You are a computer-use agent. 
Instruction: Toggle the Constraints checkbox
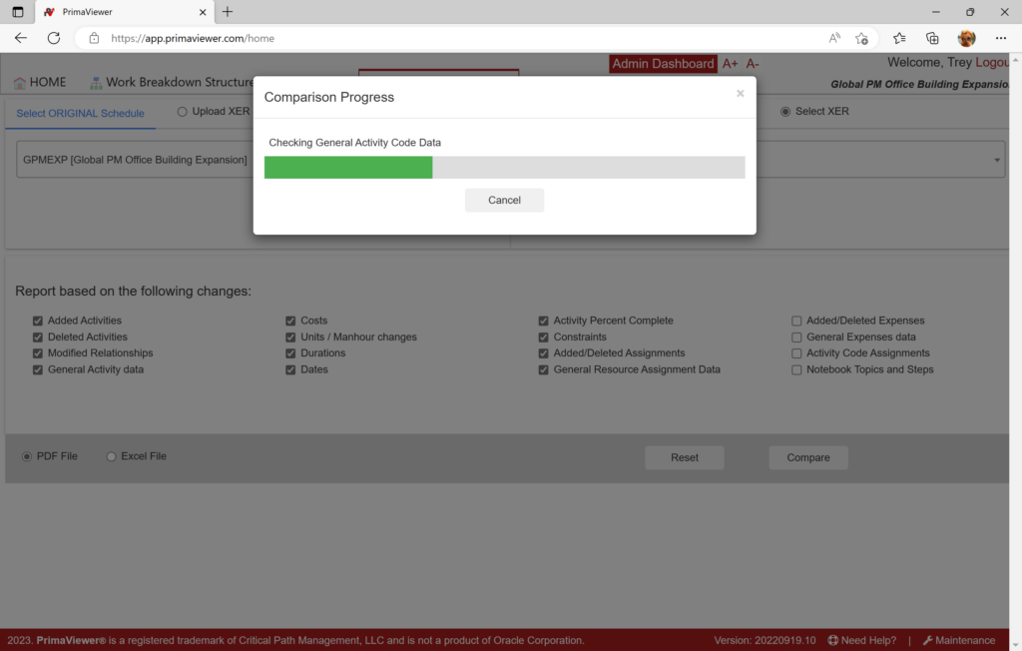tap(544, 337)
